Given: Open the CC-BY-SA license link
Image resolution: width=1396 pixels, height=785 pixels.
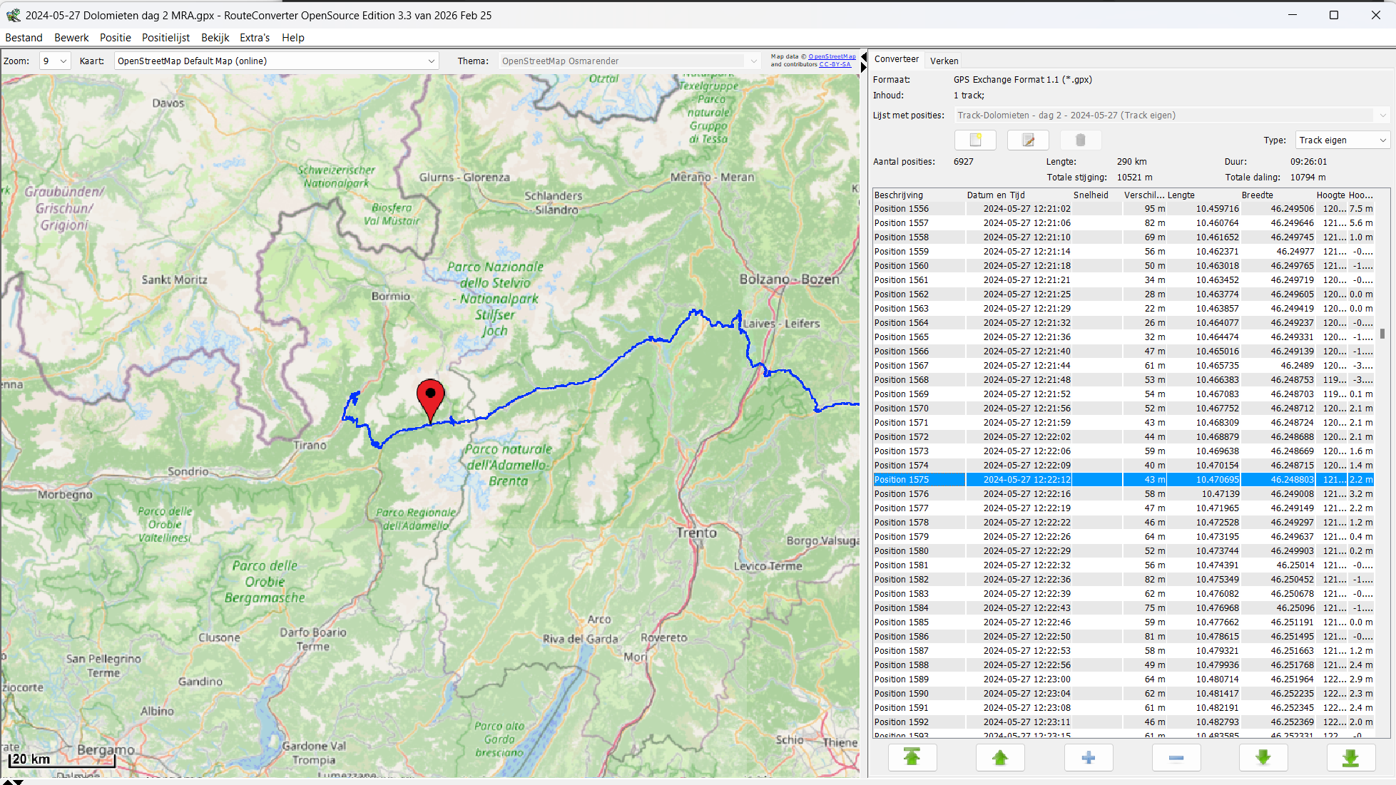Looking at the screenshot, I should (x=835, y=64).
